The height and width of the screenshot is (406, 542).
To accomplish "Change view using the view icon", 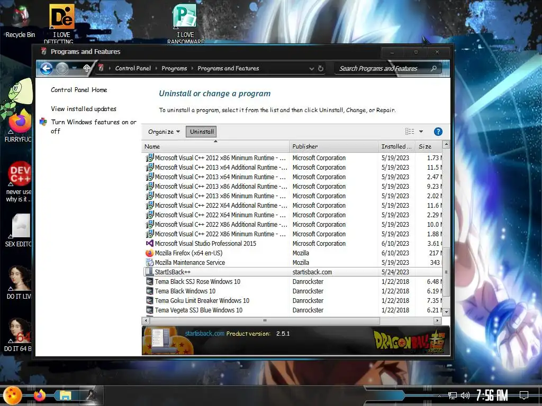I will (x=410, y=132).
